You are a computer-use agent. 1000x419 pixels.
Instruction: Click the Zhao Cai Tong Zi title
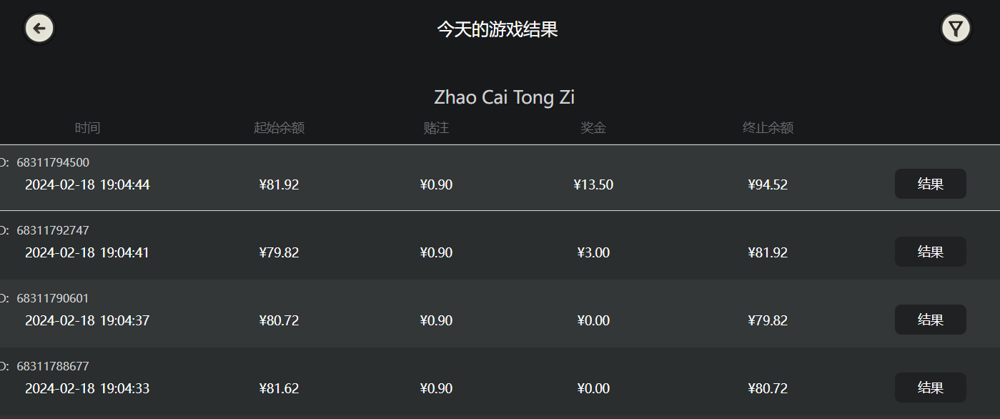coord(504,97)
